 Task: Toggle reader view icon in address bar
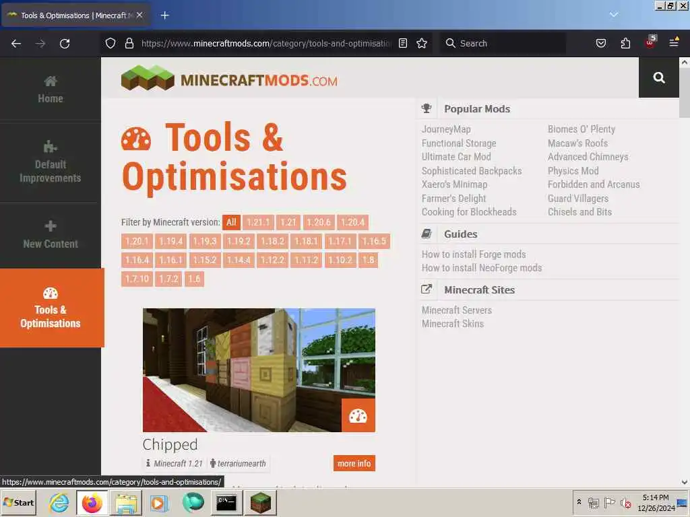click(403, 43)
